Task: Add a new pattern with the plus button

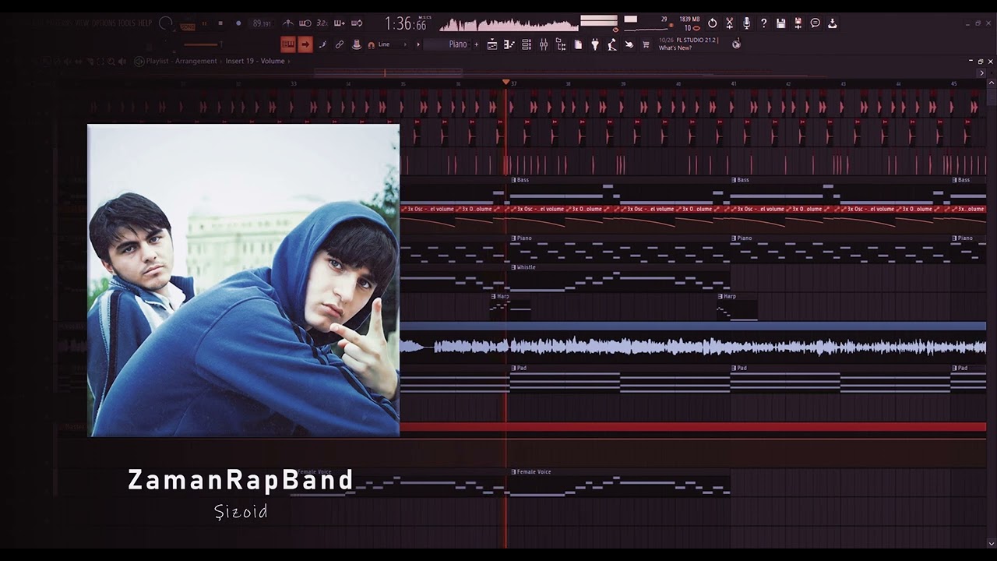Action: click(476, 44)
